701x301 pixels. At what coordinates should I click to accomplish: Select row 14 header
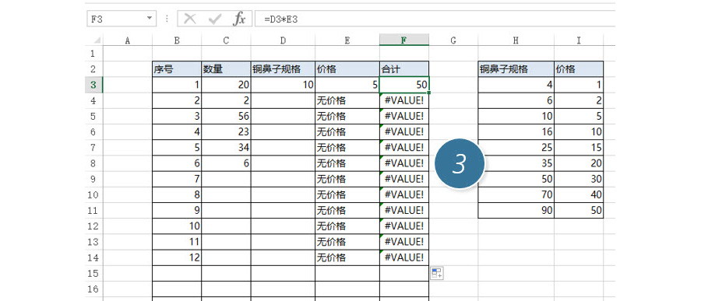point(93,257)
